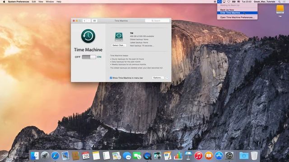Open the Trash in the Dock
This screenshot has width=289, height=162.
pyautogui.click(x=254, y=156)
